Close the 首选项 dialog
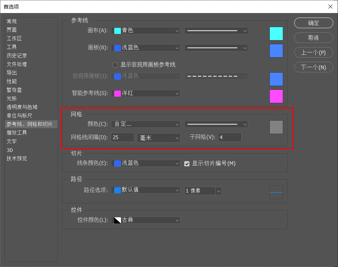This screenshot has width=338, height=267. [x=330, y=7]
